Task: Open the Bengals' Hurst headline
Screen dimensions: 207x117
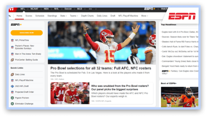Action: (x=180, y=66)
